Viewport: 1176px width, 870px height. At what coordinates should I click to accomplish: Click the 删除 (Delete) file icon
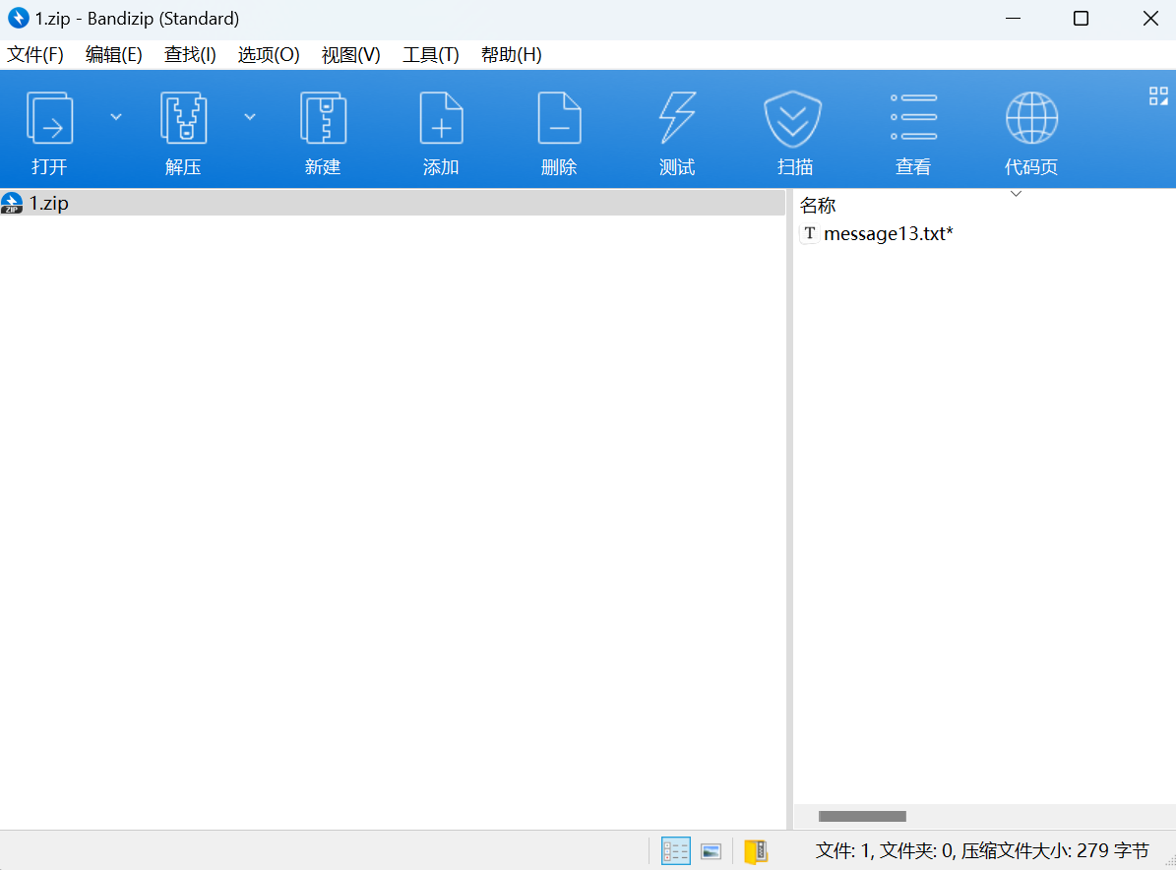(x=560, y=118)
